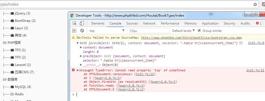The image size is (265, 101).
Task: Click the console Filter input field
Action: coord(150,31)
